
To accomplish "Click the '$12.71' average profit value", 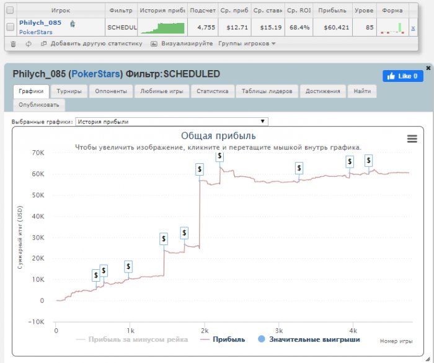I will [x=237, y=27].
